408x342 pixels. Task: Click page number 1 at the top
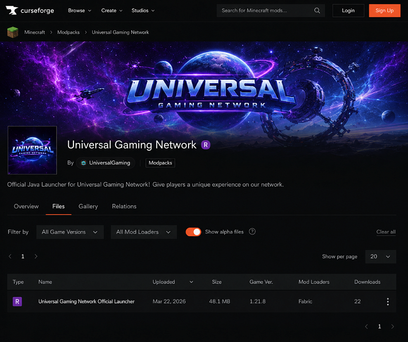[x=23, y=256]
